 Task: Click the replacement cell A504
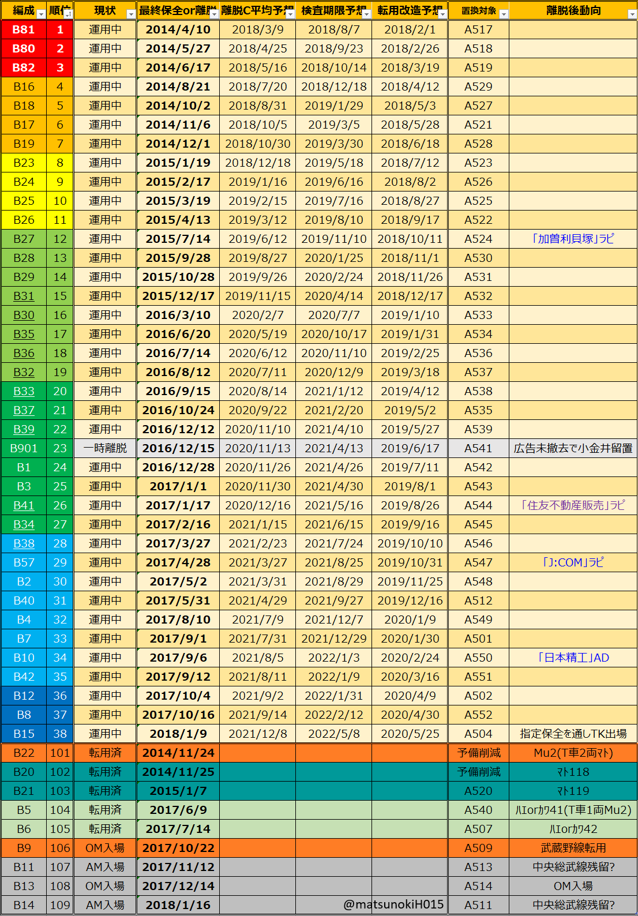coord(479,734)
